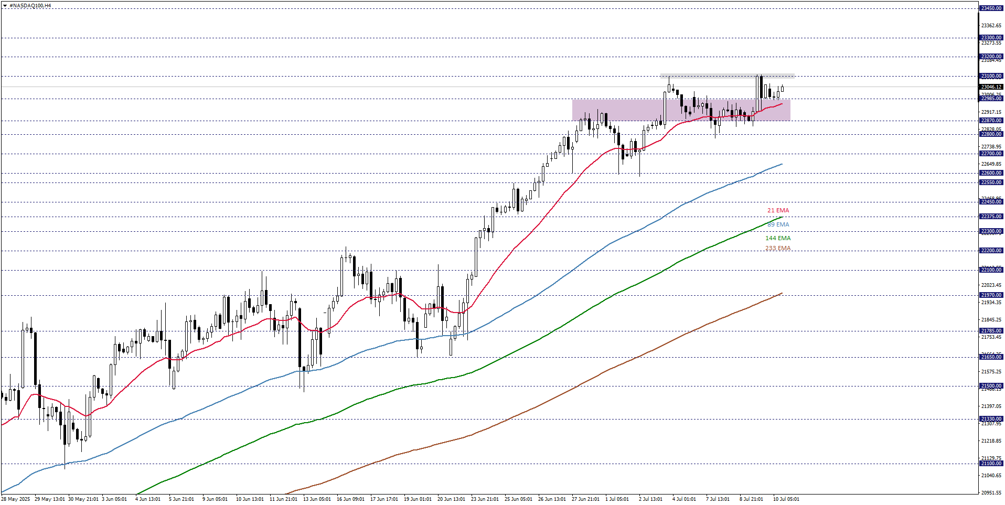Click the 10 Jun 13:01 time label
This screenshot has height=505, width=1005.
(250, 499)
